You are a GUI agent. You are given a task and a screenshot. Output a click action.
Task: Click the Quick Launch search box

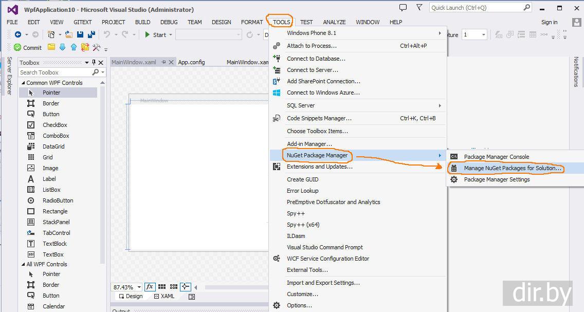(x=476, y=8)
